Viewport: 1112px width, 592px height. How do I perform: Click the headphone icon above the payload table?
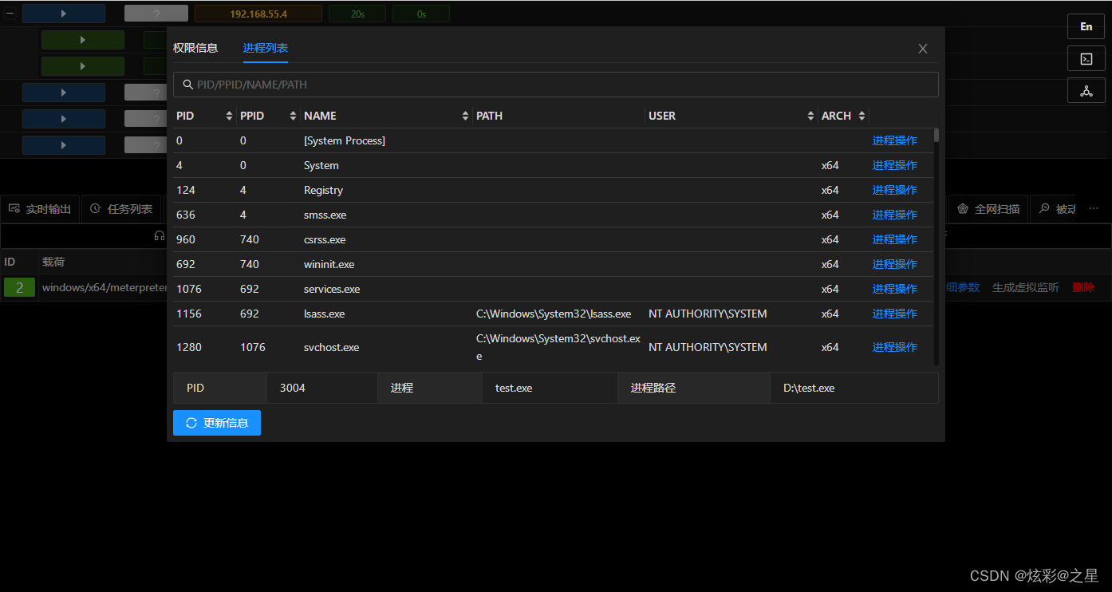[160, 235]
